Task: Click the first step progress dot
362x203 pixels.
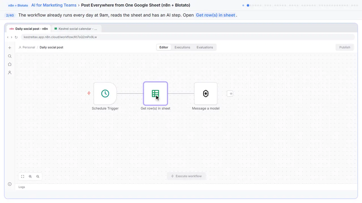Action: click(243, 5)
